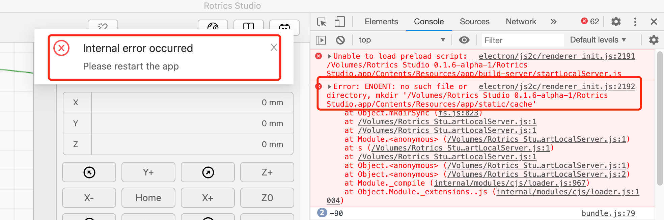Image resolution: width=664 pixels, height=220 pixels.
Task: Click the Rotrics Studio window title
Action: click(232, 6)
